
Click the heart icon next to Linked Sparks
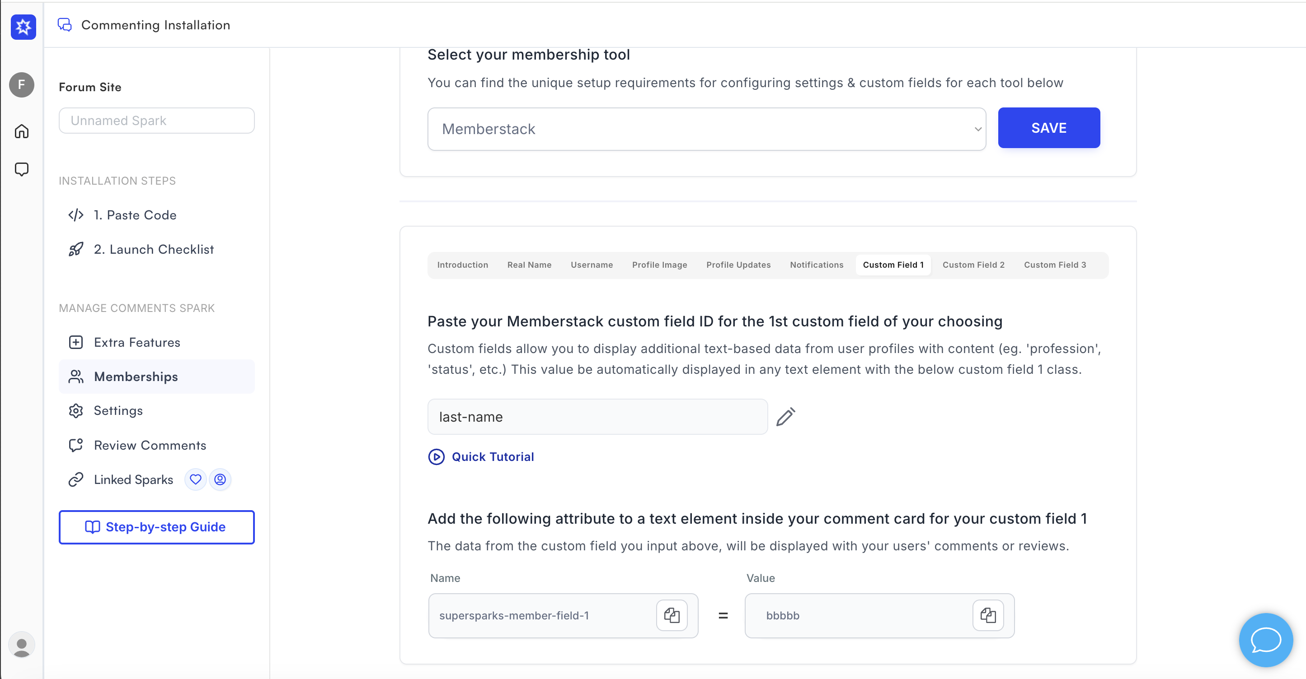coord(195,479)
